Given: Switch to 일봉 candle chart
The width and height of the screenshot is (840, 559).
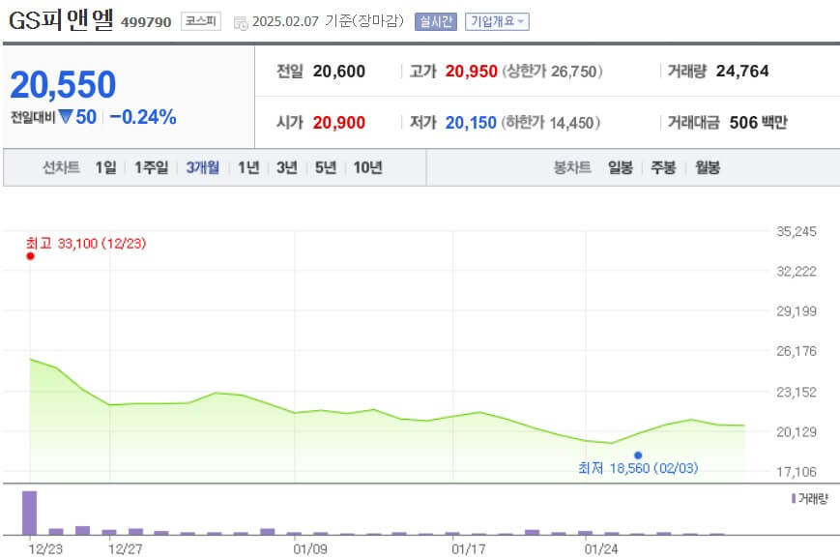Looking at the screenshot, I should [621, 167].
